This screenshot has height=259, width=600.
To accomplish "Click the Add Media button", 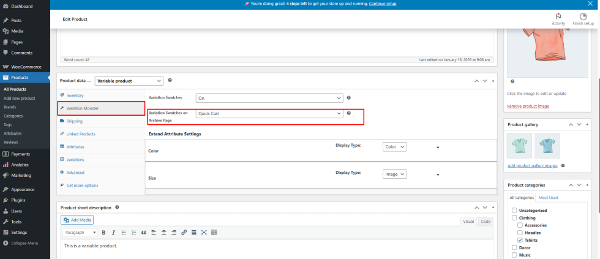I will pyautogui.click(x=77, y=220).
